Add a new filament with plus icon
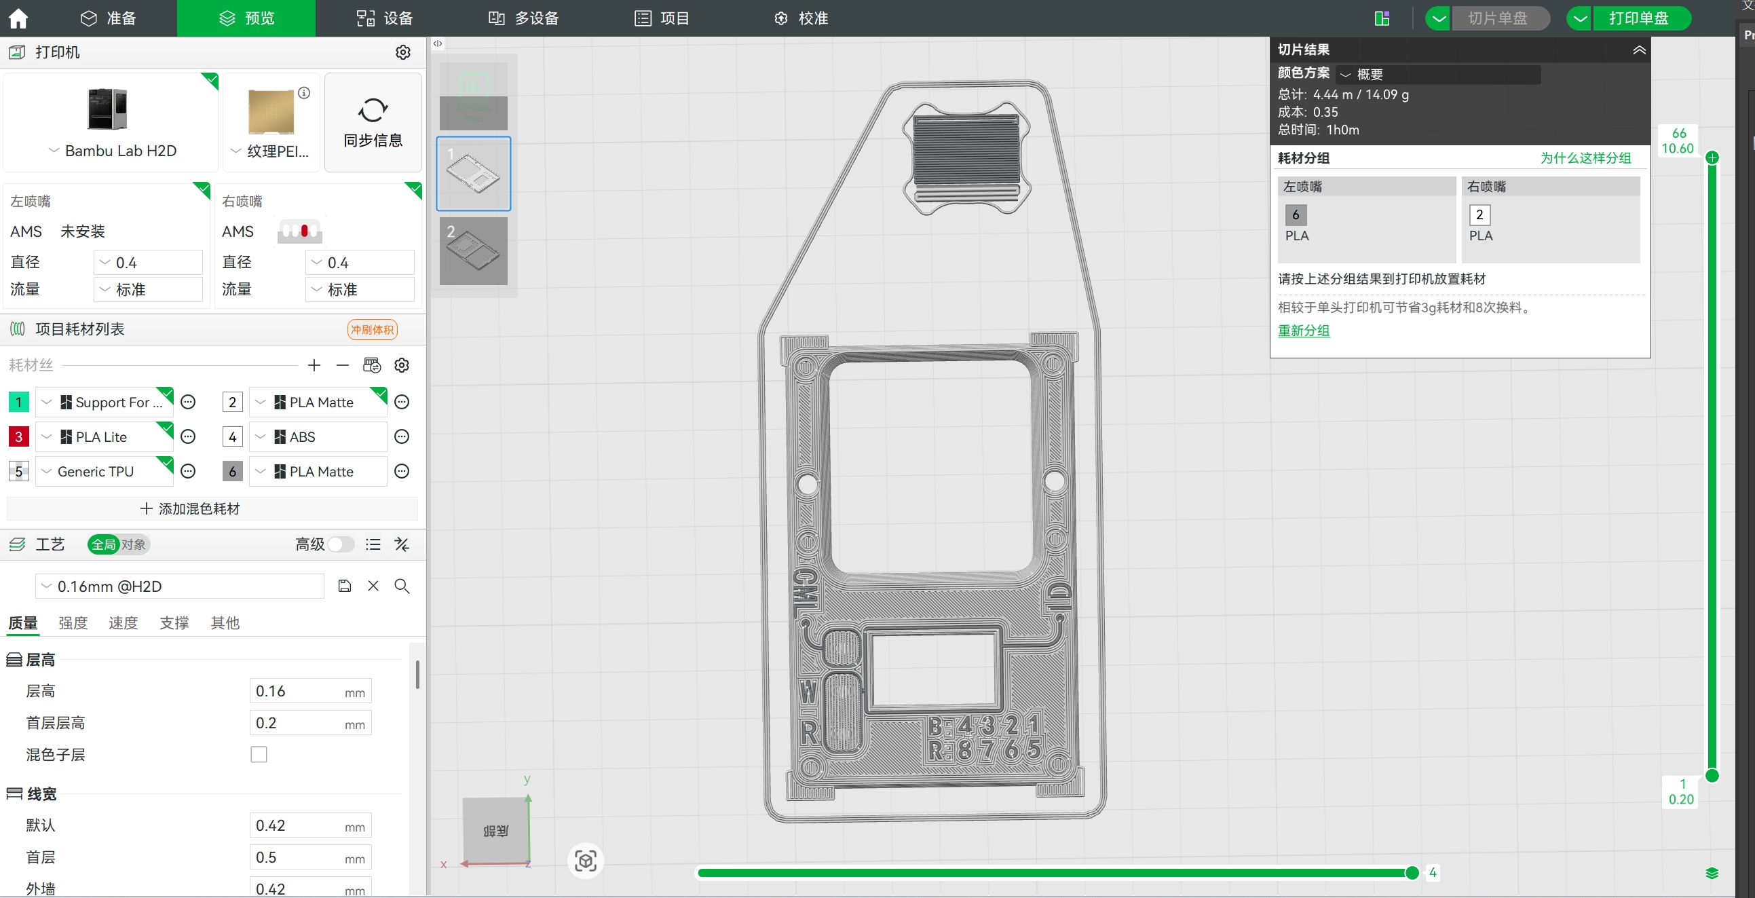 [314, 366]
